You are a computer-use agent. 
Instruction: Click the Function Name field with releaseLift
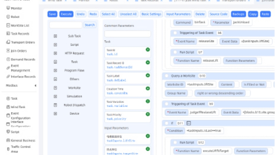click(211, 61)
